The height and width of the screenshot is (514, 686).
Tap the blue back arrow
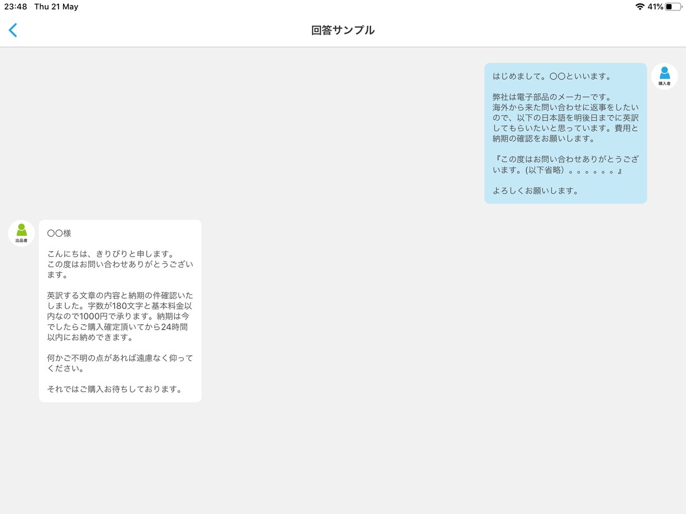tap(13, 30)
